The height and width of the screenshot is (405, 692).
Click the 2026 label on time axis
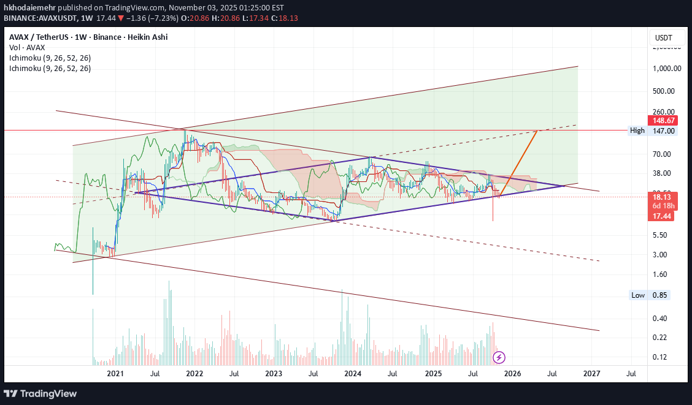click(x=512, y=373)
